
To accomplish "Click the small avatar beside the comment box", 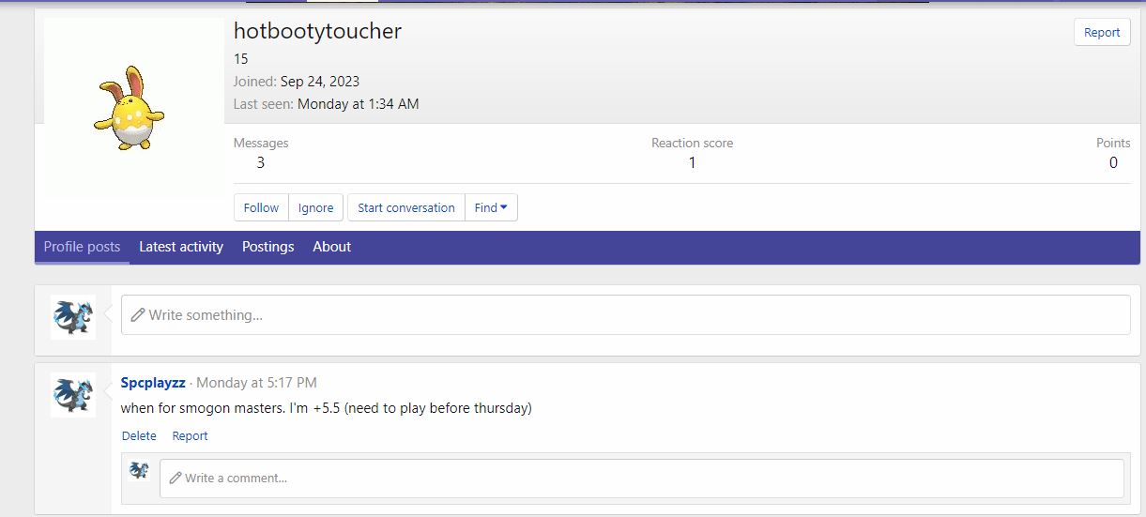I will coord(139,470).
